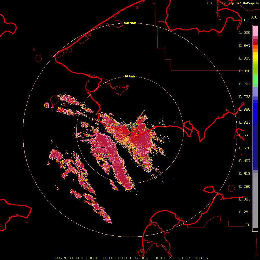Click the 0.733 scale value
Screen dimensions: 260x260
[x=245, y=97]
